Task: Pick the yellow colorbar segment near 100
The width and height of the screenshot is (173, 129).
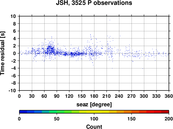Action: 94,112
